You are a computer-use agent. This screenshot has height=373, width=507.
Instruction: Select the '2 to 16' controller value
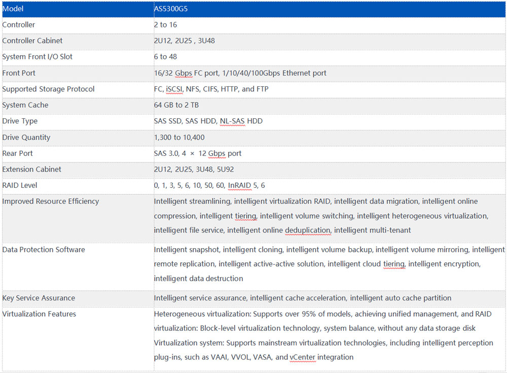click(166, 24)
